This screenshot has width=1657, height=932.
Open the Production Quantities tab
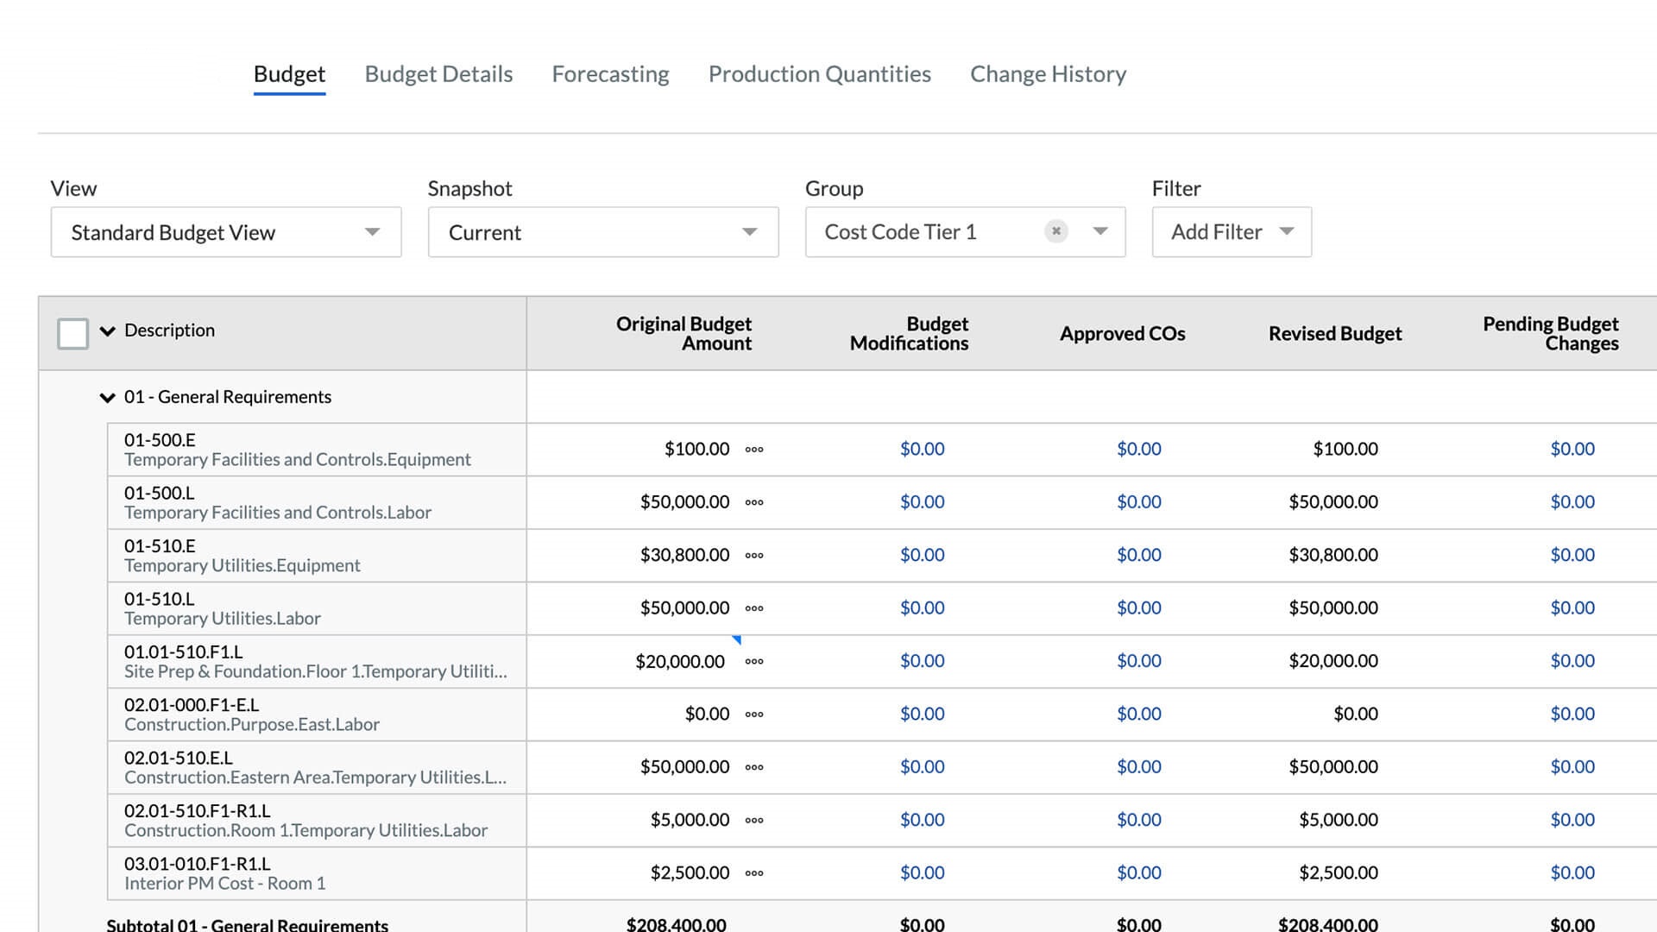(x=820, y=74)
